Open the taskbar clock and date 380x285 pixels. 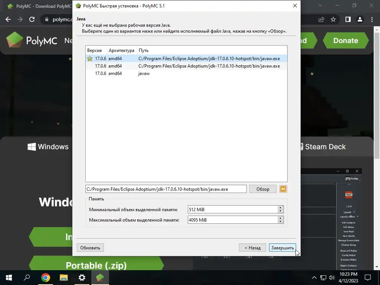(x=348, y=278)
